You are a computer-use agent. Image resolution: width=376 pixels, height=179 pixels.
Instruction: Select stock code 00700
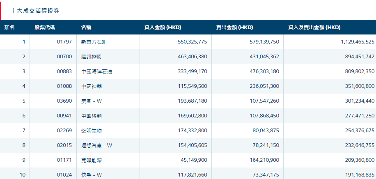64,57
